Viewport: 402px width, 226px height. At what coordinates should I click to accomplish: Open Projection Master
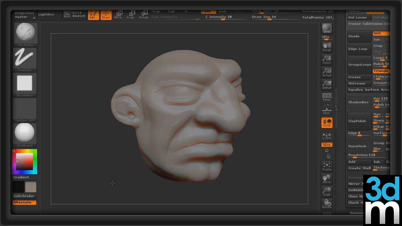pyautogui.click(x=24, y=15)
